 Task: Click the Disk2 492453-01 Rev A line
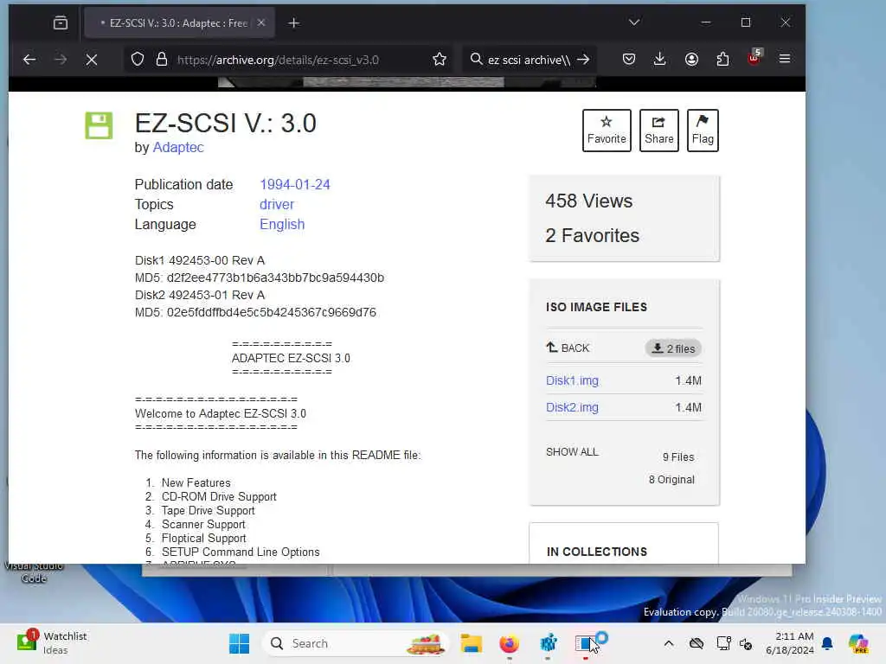(200, 295)
